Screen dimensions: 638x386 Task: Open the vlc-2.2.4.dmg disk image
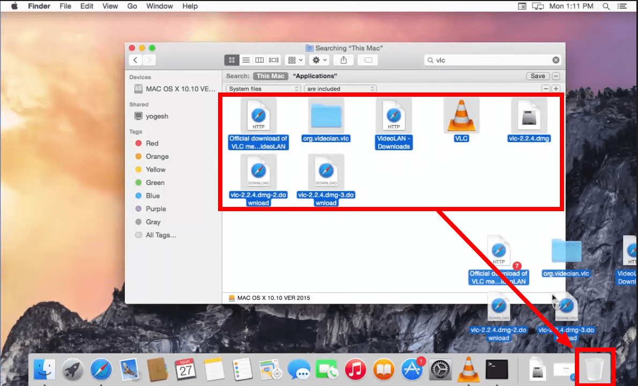coord(529,115)
